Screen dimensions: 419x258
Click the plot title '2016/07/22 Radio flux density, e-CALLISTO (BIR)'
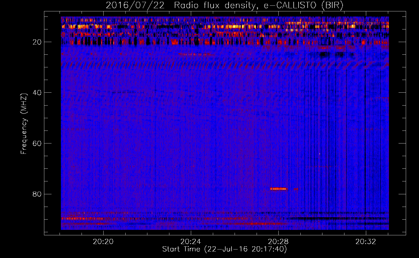click(225, 5)
